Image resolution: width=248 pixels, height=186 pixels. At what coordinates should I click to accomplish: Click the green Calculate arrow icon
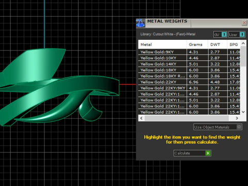pos(208,153)
